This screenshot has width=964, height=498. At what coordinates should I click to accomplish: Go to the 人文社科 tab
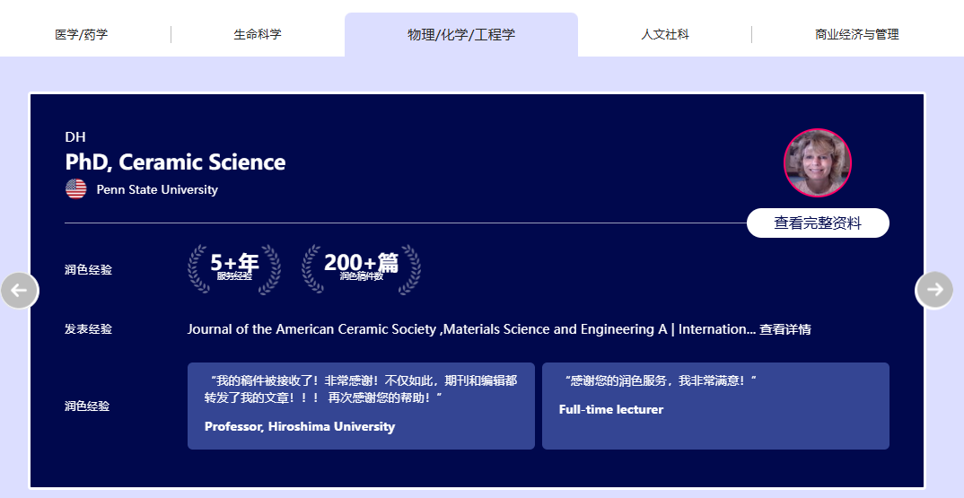click(665, 35)
